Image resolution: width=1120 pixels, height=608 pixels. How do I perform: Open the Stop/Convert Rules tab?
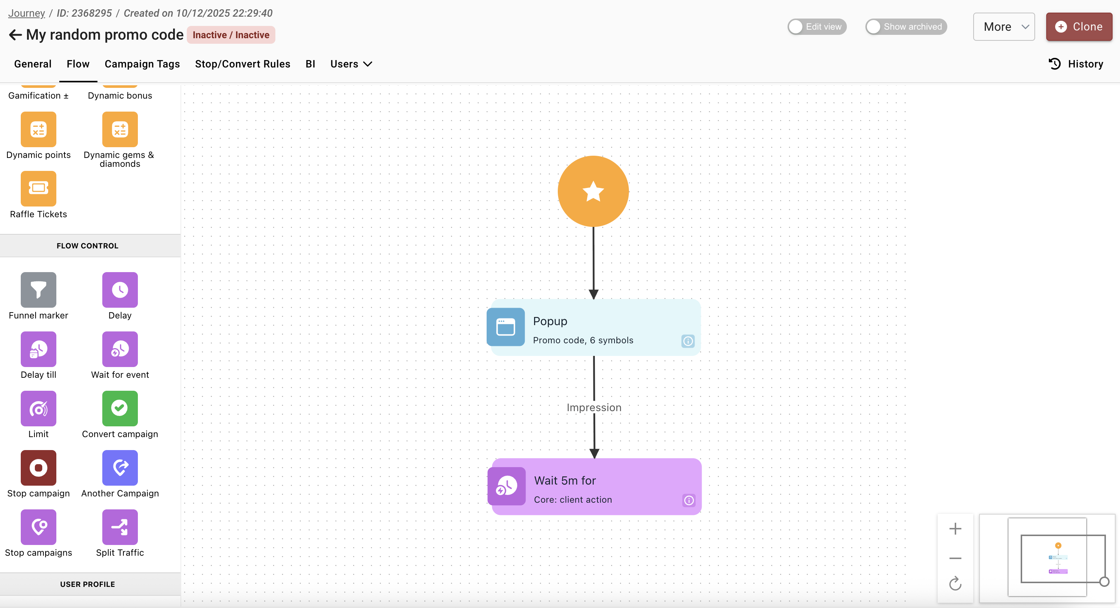point(242,64)
